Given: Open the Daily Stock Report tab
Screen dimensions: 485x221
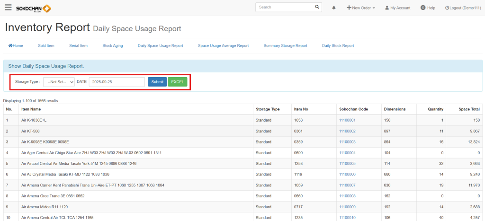Looking at the screenshot, I should point(338,46).
